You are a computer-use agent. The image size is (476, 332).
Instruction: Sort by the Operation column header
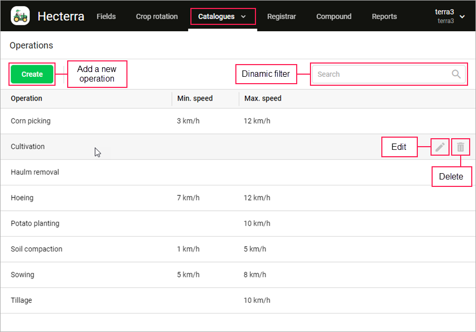[x=26, y=98]
